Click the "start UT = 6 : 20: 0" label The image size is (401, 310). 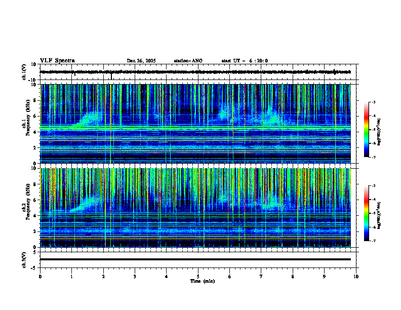tap(245, 61)
